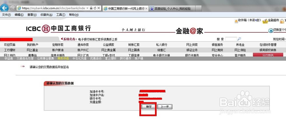
Task: Open the 编辑(E) menu
Action: [x=19, y=15]
